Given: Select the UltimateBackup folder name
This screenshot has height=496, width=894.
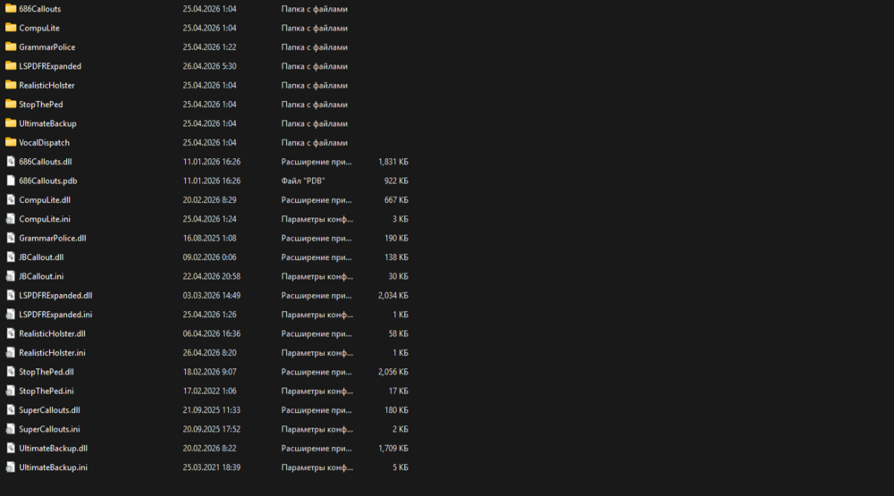Looking at the screenshot, I should click(x=47, y=123).
